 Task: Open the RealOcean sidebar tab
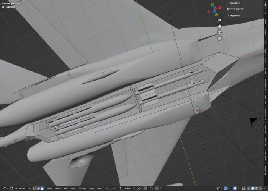point(265,155)
